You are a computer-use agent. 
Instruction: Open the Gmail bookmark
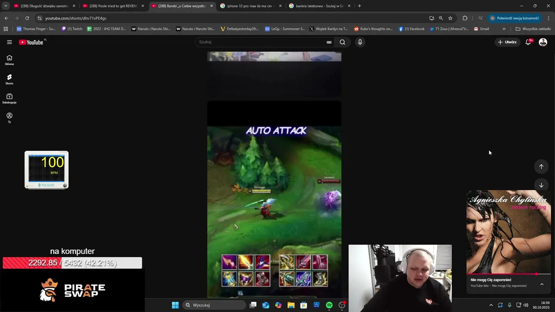pos(481,29)
